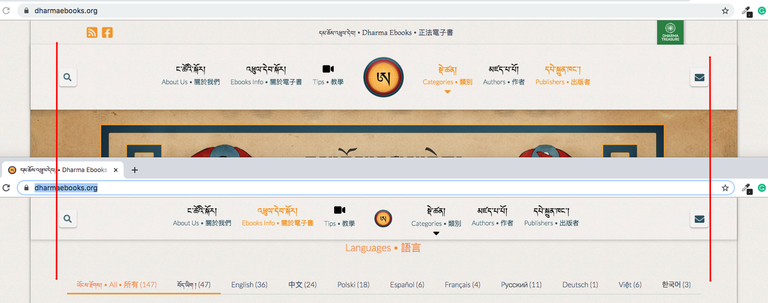Select the Deutsch (1) language tab
The image size is (768, 303).
(x=580, y=285)
